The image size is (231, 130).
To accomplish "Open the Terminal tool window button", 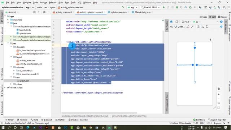I will (x=22, y=120).
